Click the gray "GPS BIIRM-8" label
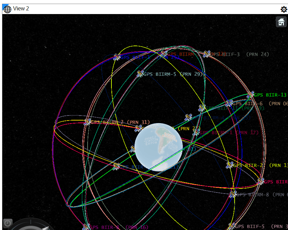The height and width of the screenshot is (230, 288). 253,195
